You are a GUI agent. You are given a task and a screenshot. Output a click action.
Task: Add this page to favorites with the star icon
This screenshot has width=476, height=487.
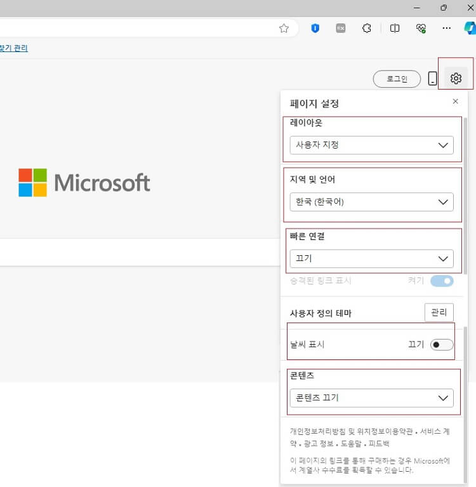point(284,29)
